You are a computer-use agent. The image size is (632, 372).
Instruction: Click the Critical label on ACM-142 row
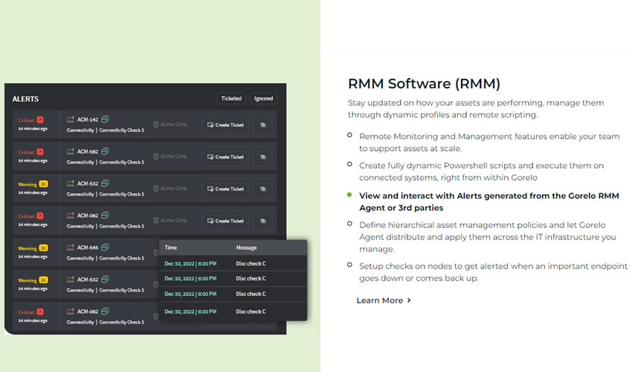26,121
